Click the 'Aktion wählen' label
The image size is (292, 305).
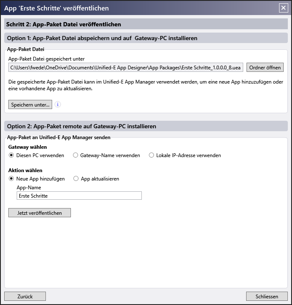pyautogui.click(x=25, y=170)
